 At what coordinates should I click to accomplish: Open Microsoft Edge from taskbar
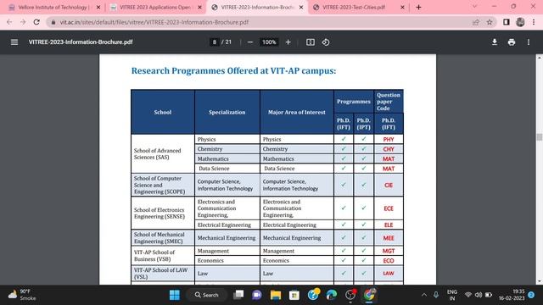coord(332,295)
